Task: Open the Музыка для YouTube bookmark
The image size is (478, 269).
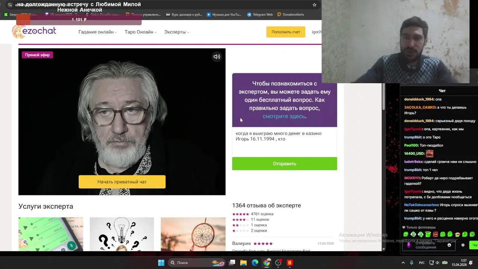Action: pos(224,15)
